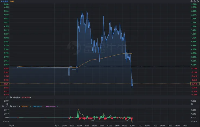Click the left -0.010 MACD axis label
200x127 pixels.
6,121
